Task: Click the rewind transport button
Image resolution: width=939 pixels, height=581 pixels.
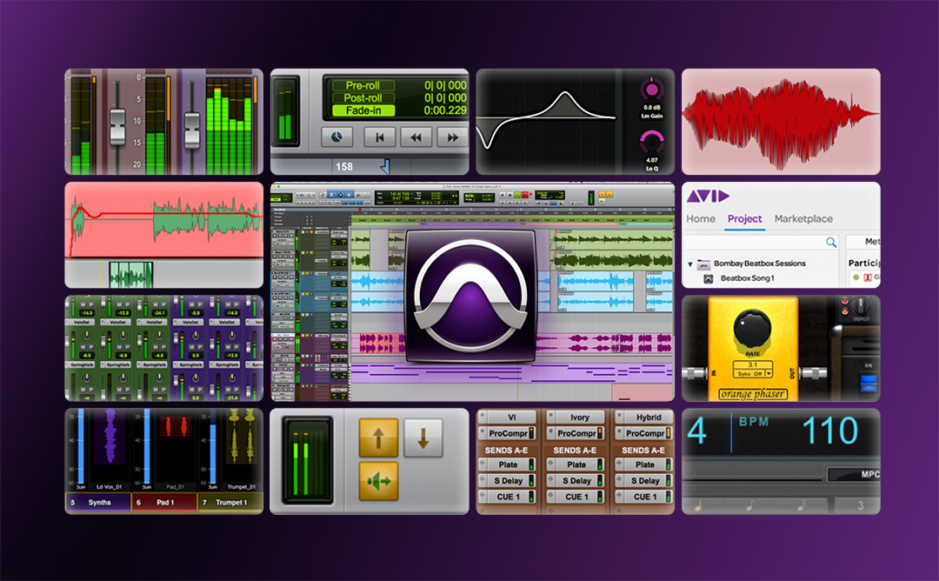Action: click(417, 137)
